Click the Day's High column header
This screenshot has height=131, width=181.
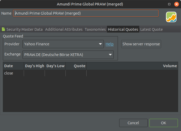click(34, 66)
